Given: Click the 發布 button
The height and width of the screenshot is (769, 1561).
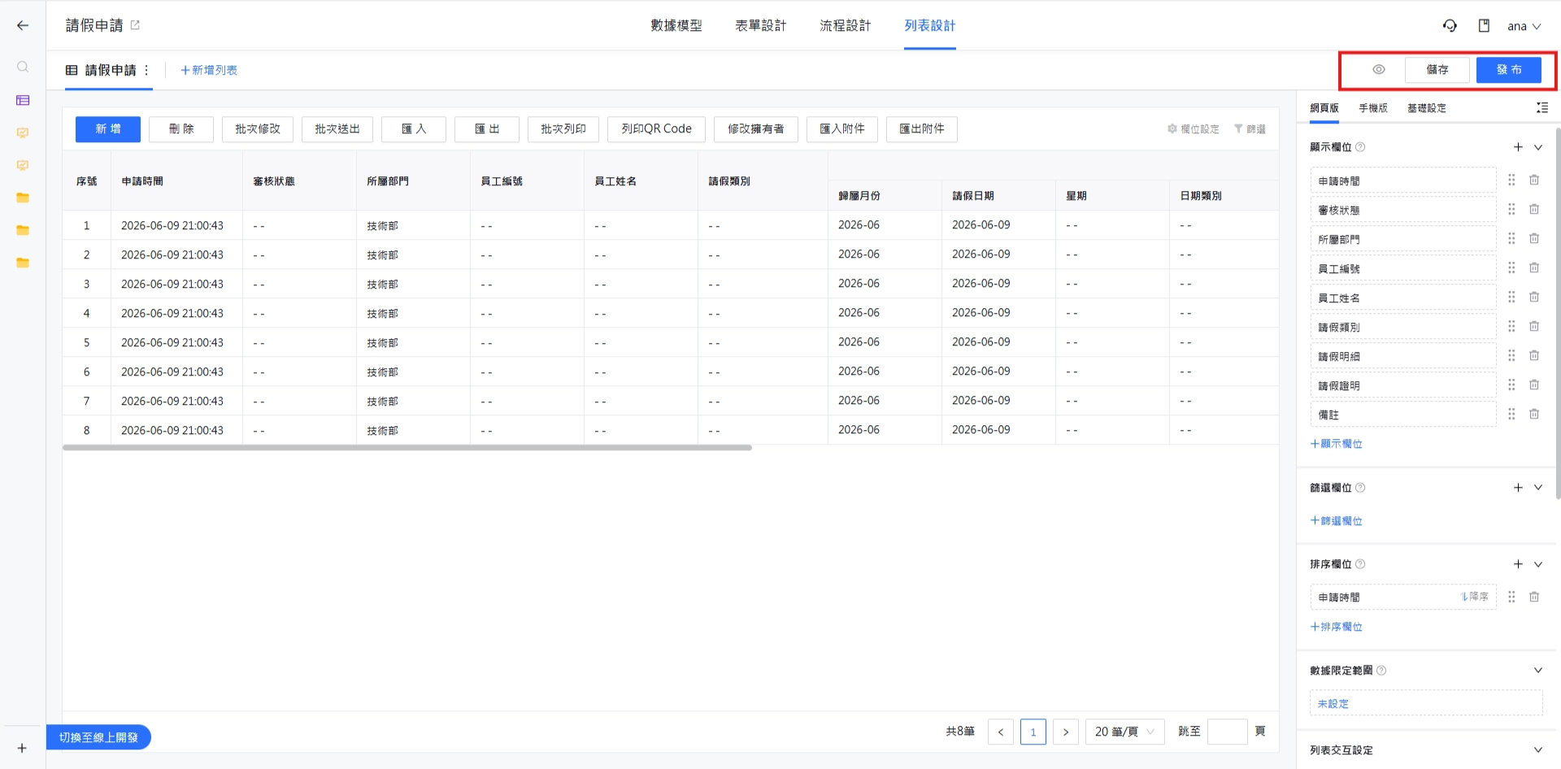Looking at the screenshot, I should [x=1509, y=70].
